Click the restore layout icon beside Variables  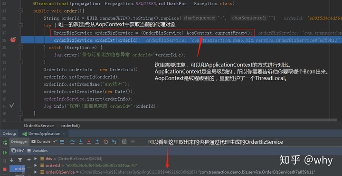[14, 150]
